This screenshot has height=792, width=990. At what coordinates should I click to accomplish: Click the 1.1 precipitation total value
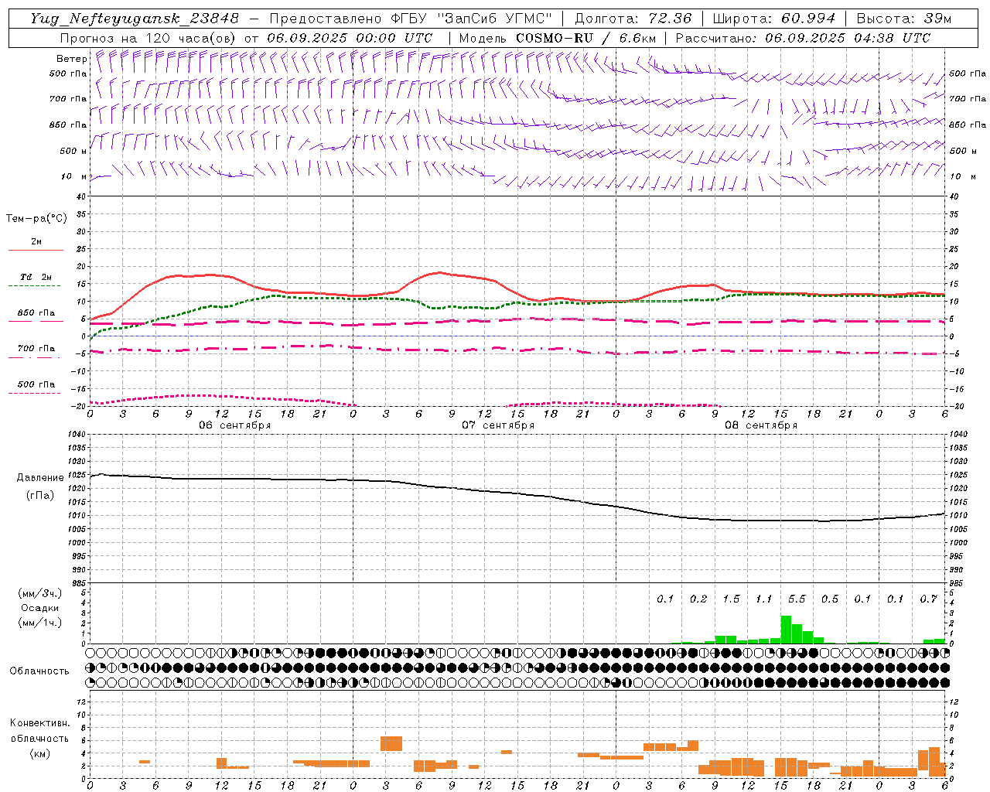click(764, 599)
